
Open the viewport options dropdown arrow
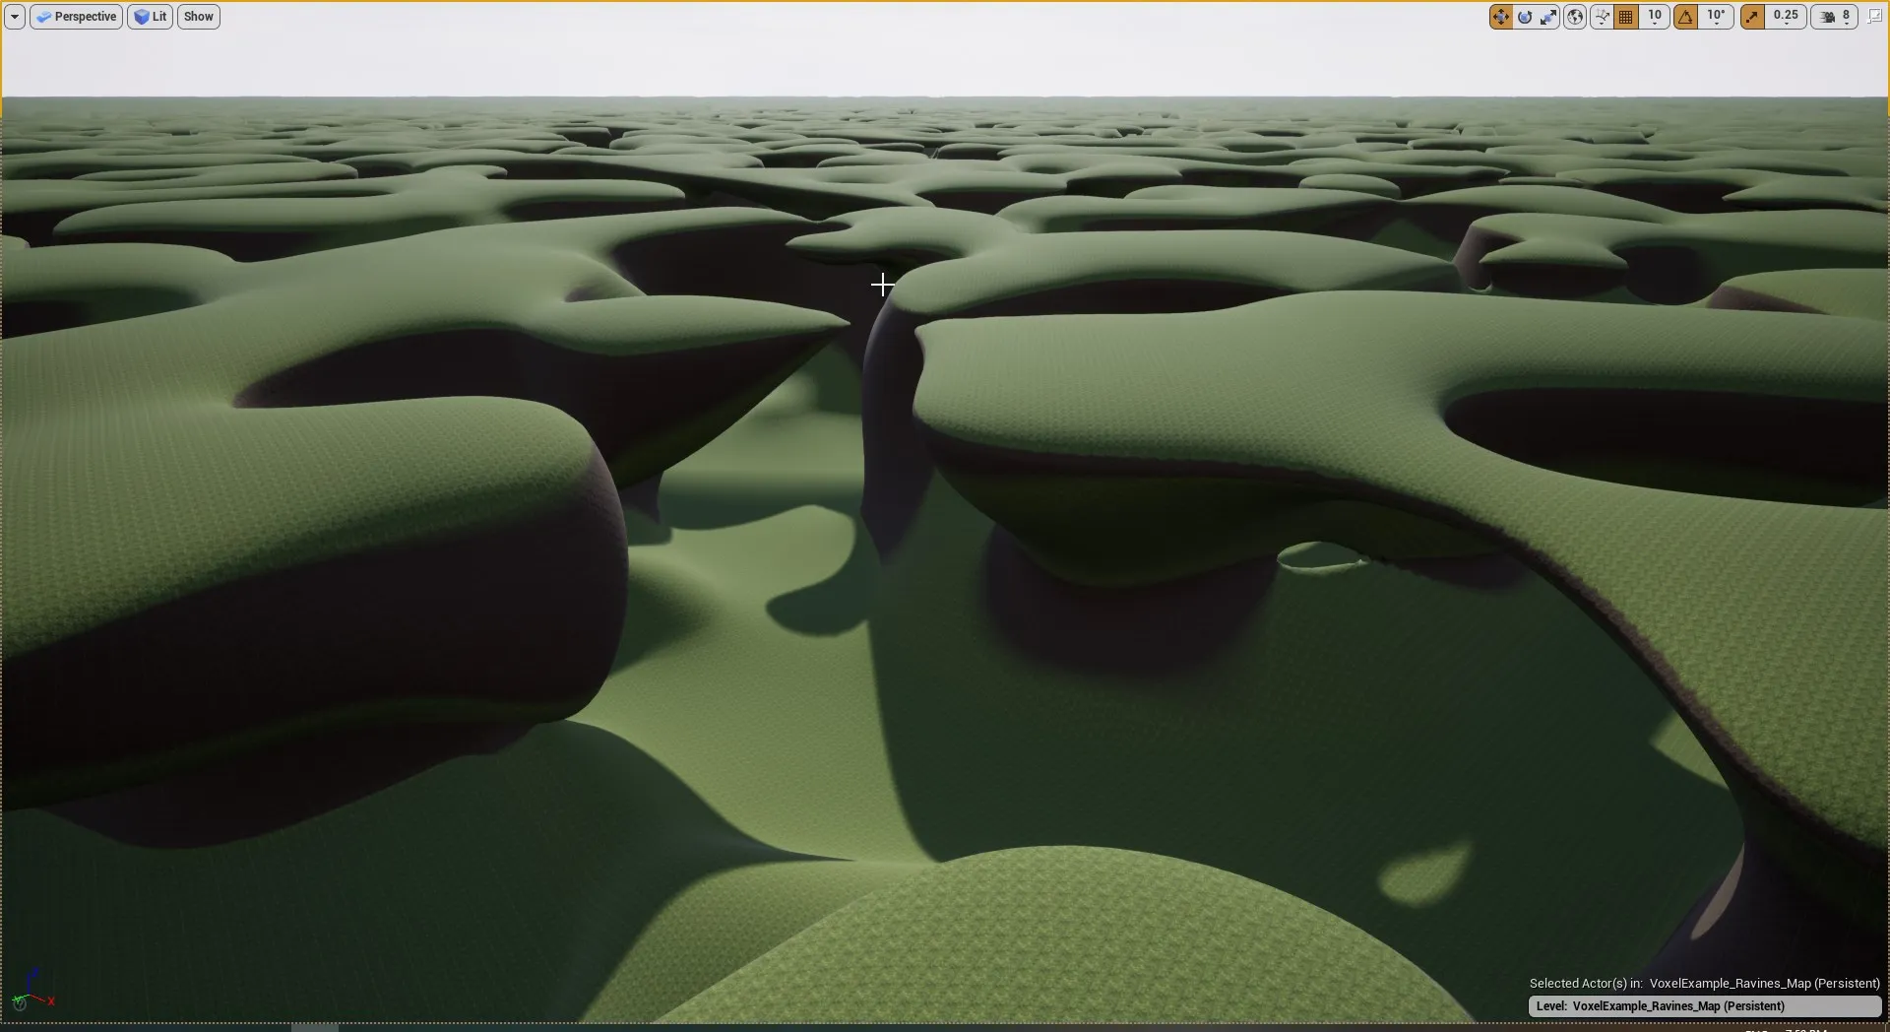[15, 17]
